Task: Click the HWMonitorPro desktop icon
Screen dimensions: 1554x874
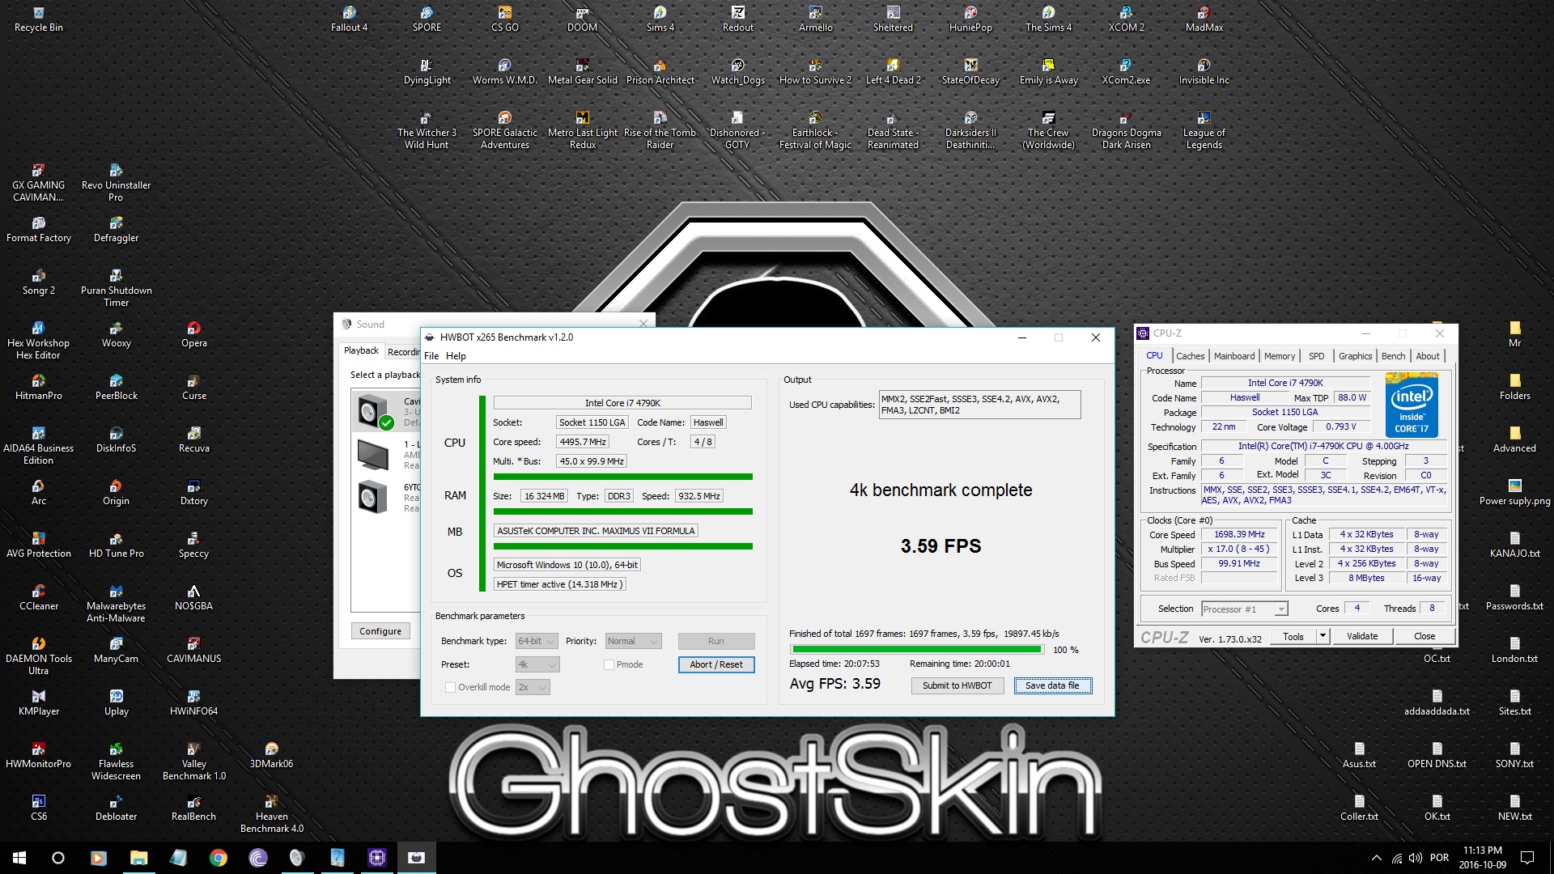Action: coord(38,755)
